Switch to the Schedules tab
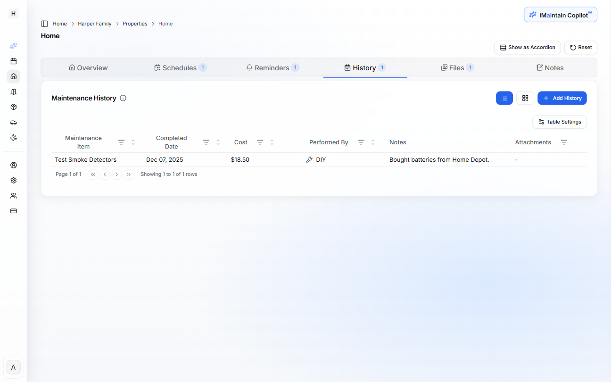 [181, 67]
